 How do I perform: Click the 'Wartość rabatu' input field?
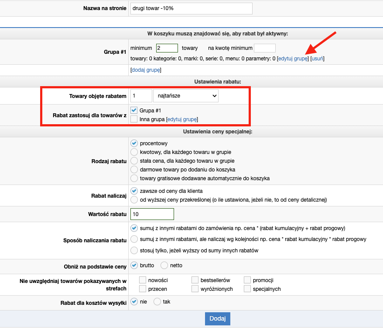(152, 214)
